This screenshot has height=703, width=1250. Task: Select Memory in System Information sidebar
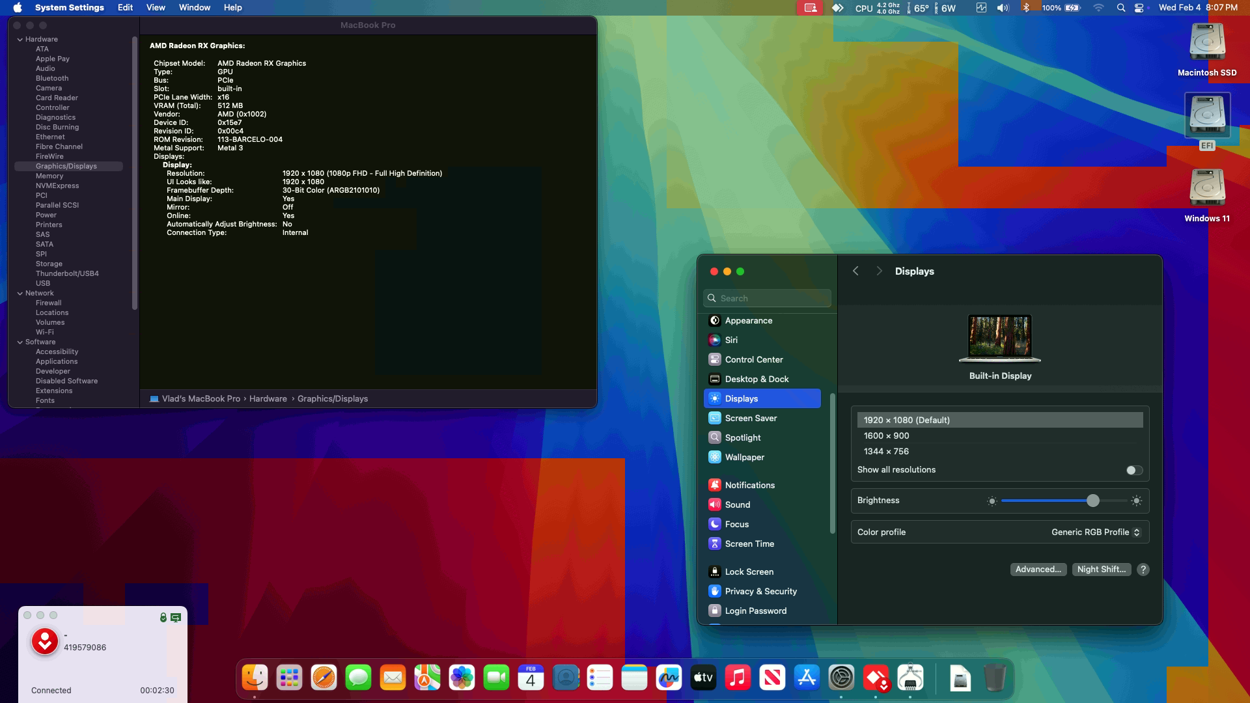click(49, 176)
